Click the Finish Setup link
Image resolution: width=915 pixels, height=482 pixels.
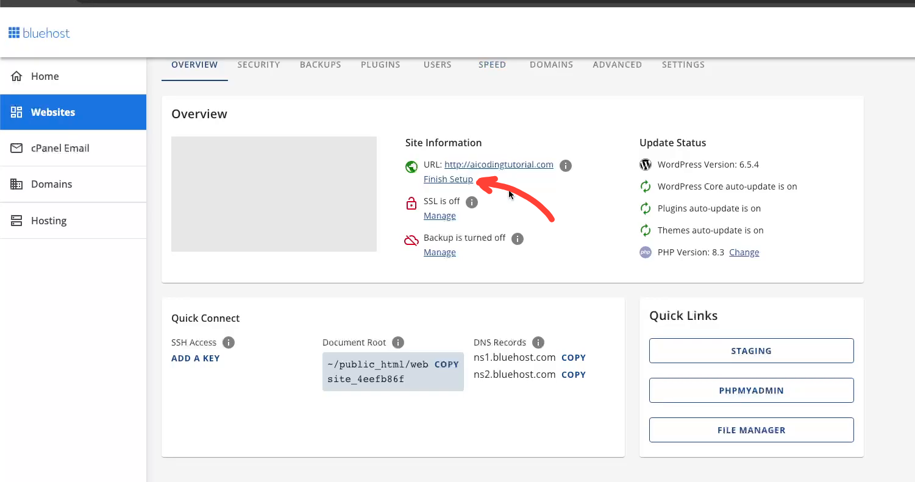point(448,179)
